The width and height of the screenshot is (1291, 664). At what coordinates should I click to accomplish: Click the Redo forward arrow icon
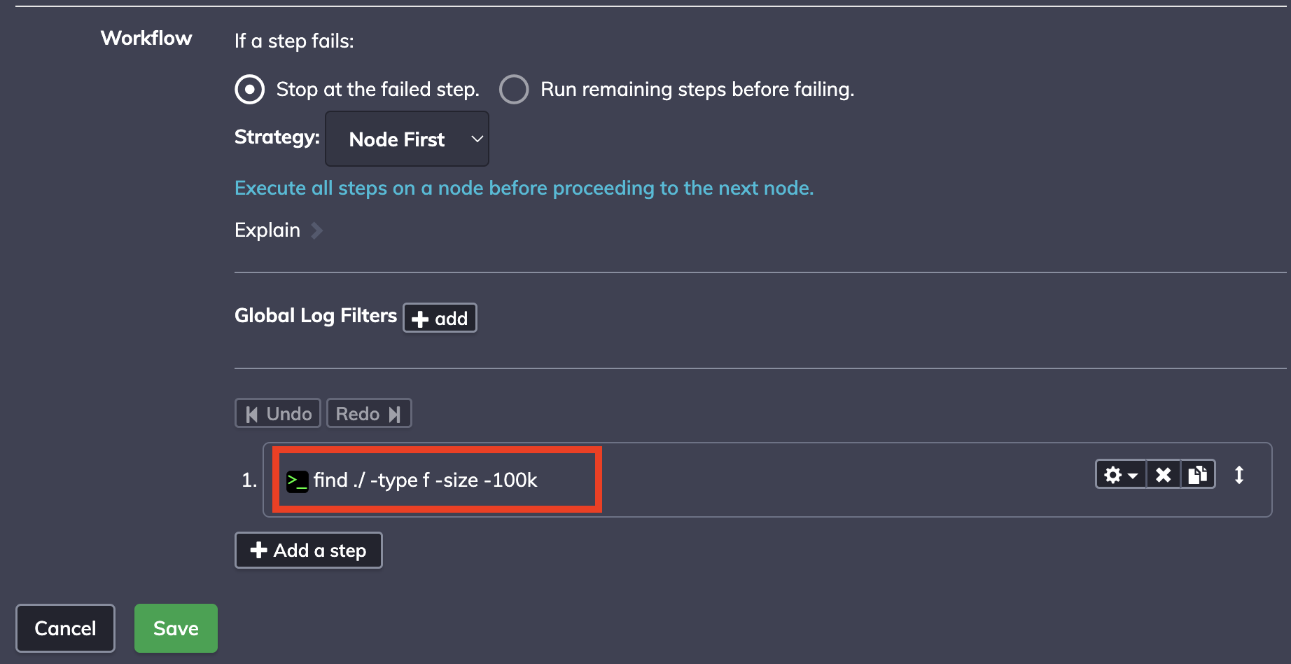[395, 414]
